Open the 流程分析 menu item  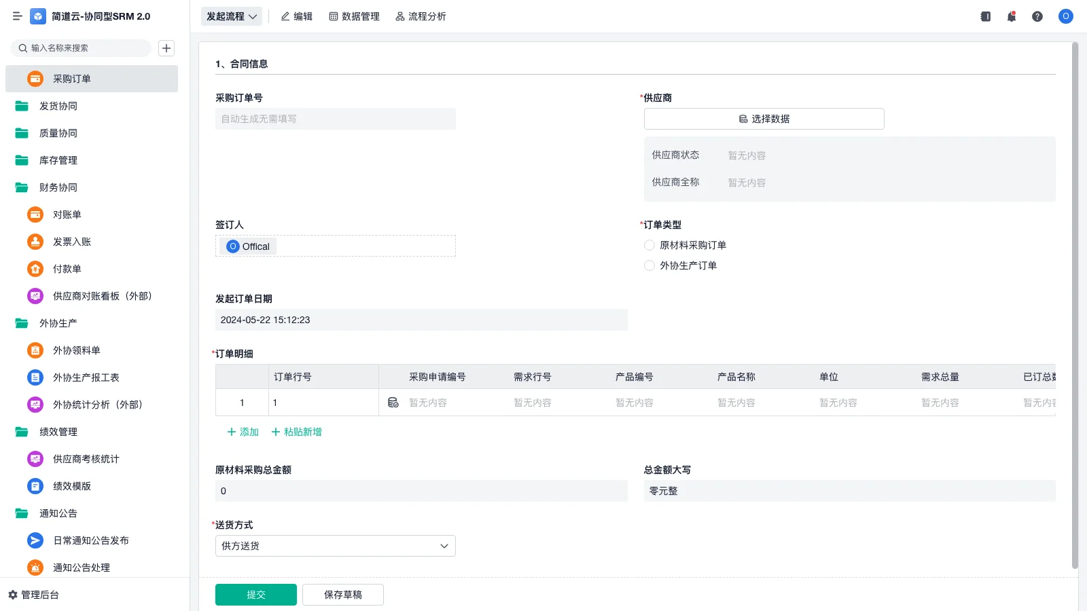point(421,16)
